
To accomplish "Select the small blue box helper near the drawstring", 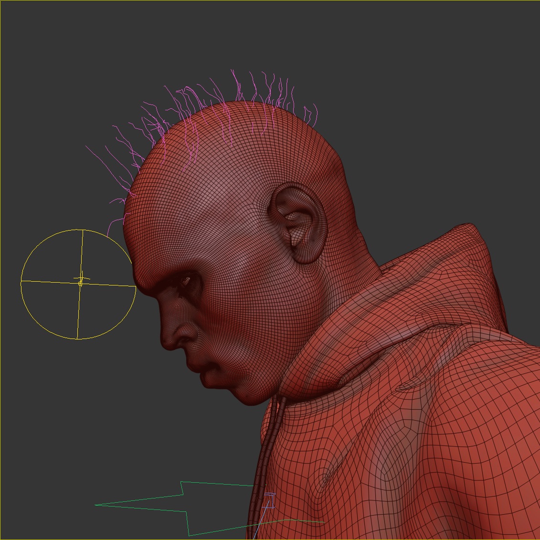I will tap(270, 500).
